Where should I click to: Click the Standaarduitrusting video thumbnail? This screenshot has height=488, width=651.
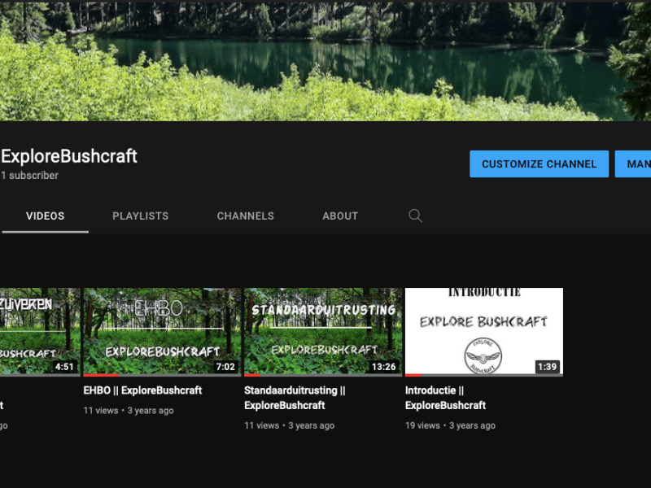[322, 331]
